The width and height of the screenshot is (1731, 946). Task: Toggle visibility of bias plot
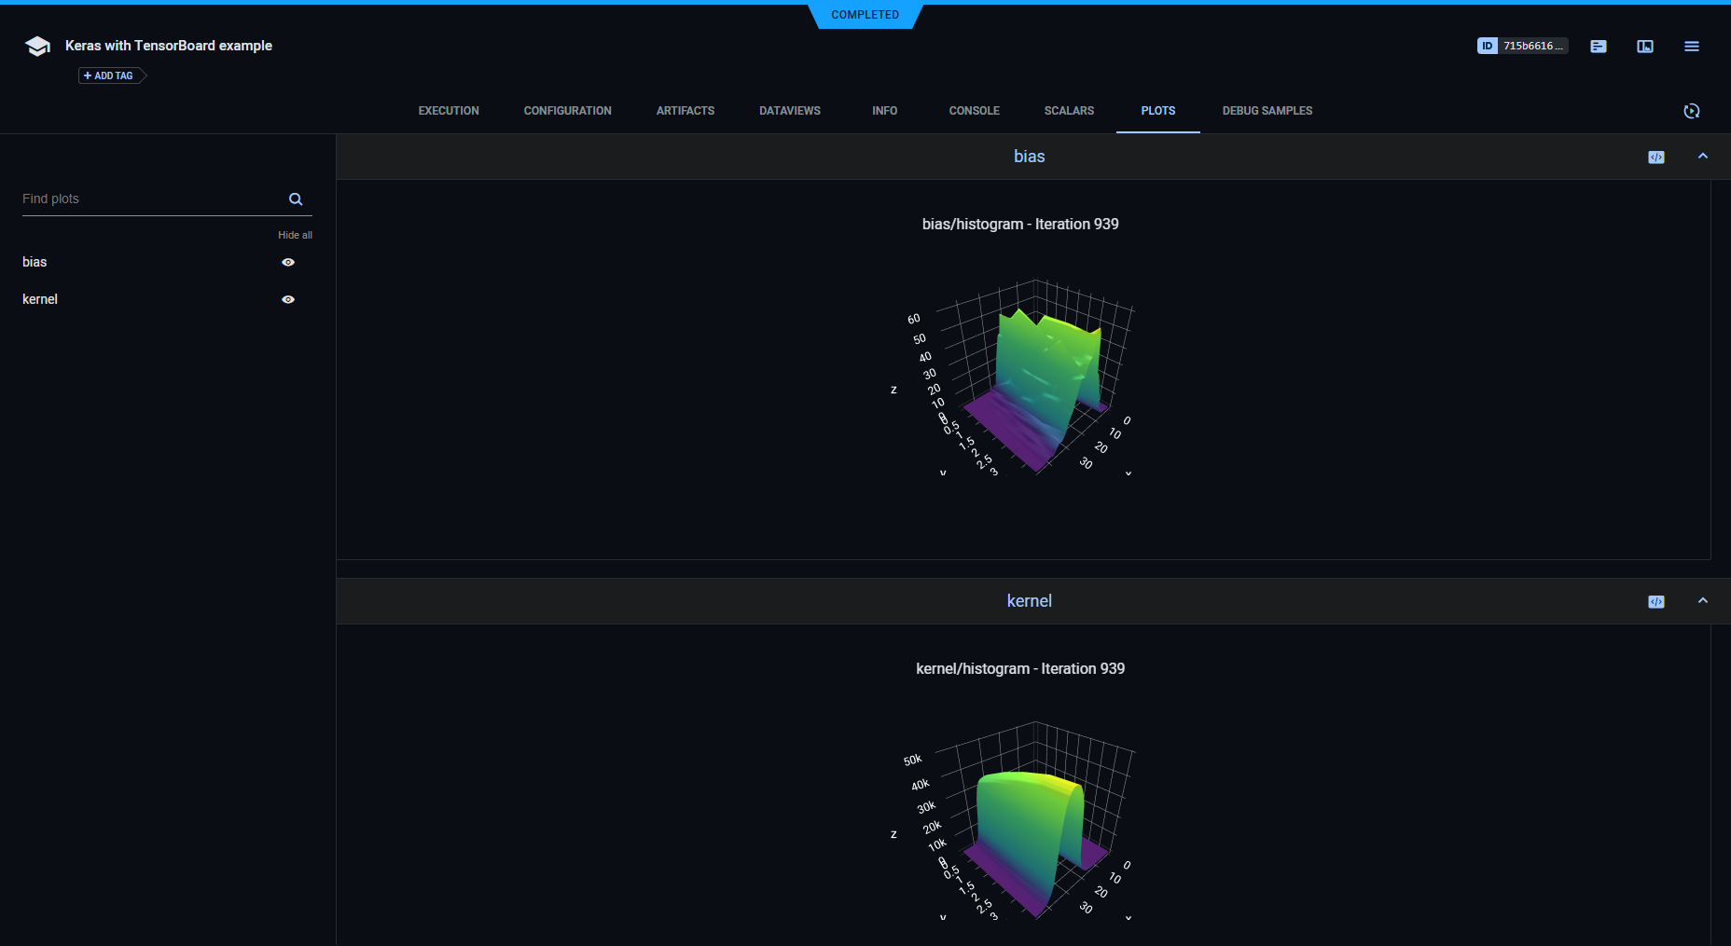coord(288,263)
